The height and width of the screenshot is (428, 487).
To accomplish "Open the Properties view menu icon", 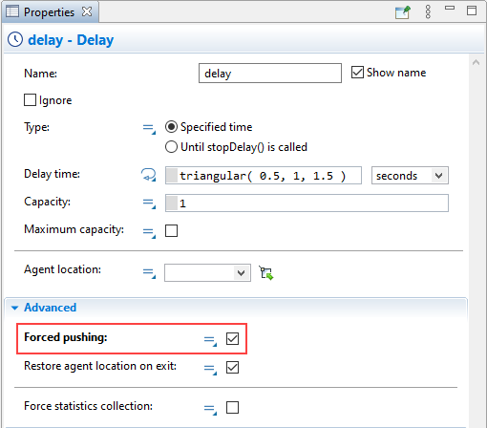I will point(428,12).
